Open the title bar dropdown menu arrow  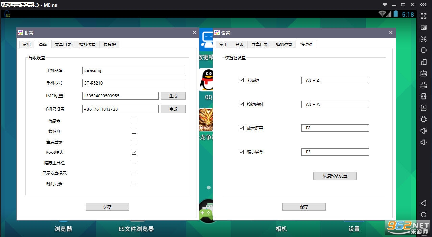click(385, 4)
